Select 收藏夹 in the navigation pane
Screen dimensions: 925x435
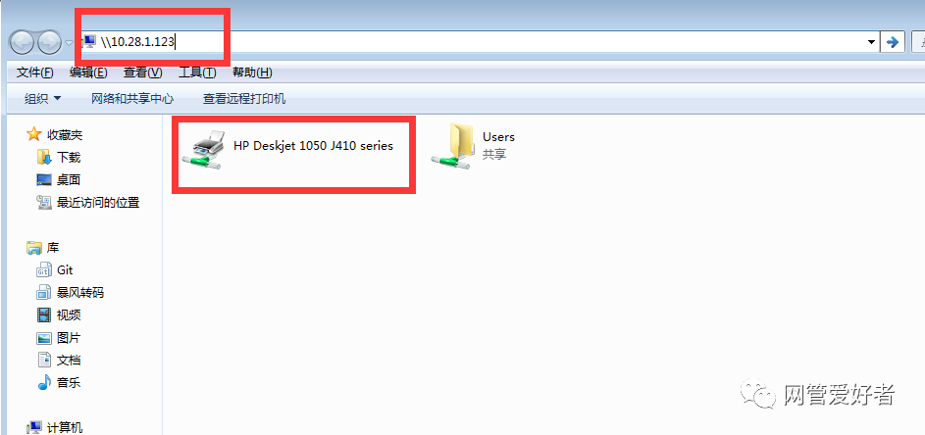pyautogui.click(x=65, y=135)
